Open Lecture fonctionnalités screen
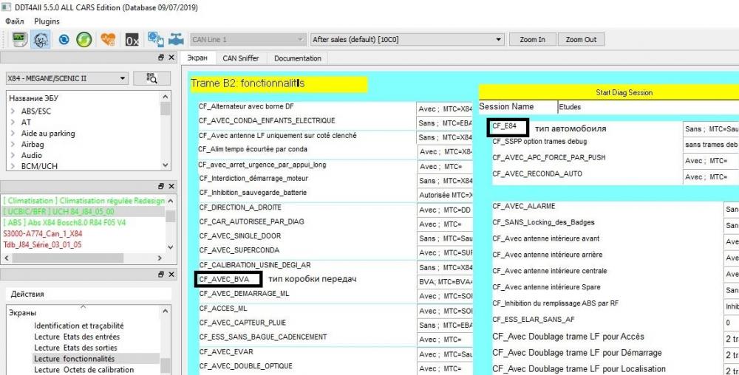This screenshot has height=375, width=739. coord(74,359)
